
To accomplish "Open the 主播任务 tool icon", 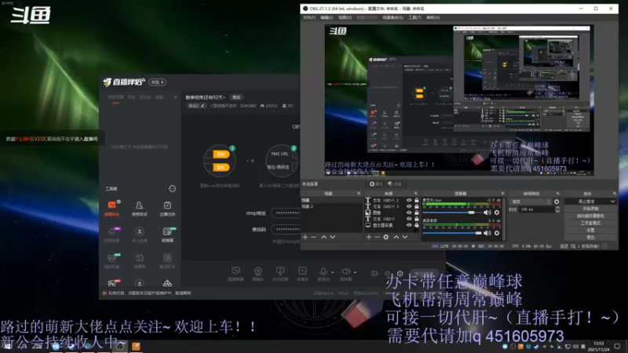I will tap(167, 208).
